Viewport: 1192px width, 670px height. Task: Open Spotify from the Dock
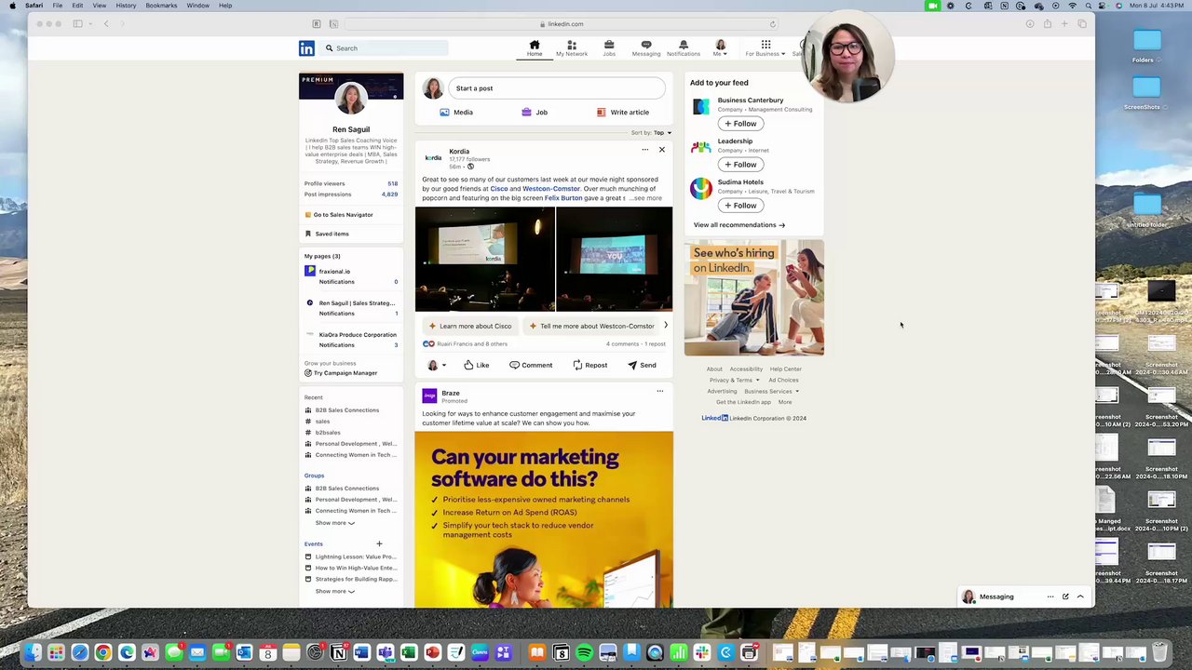click(585, 653)
